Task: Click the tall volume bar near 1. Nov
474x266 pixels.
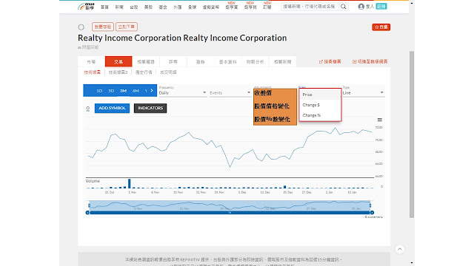Action: (x=130, y=184)
